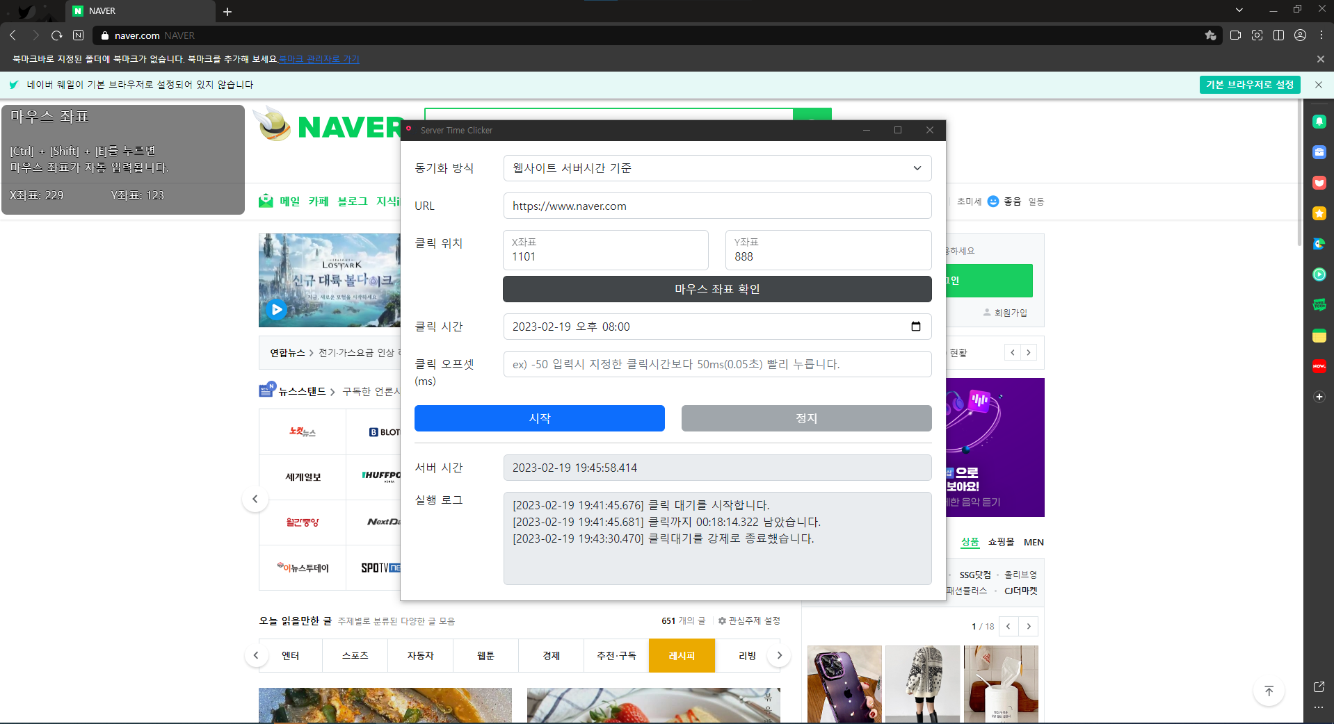The width and height of the screenshot is (1334, 724).
Task: Open green play sidebar icon
Action: 1319,274
